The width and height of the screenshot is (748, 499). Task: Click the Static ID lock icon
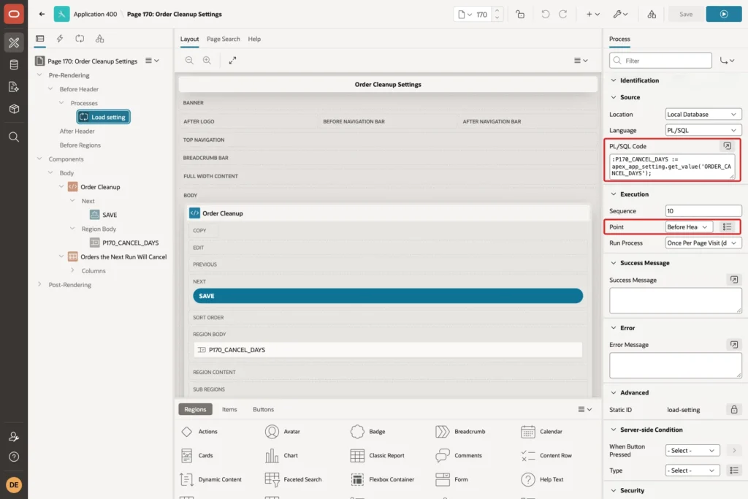click(x=733, y=409)
